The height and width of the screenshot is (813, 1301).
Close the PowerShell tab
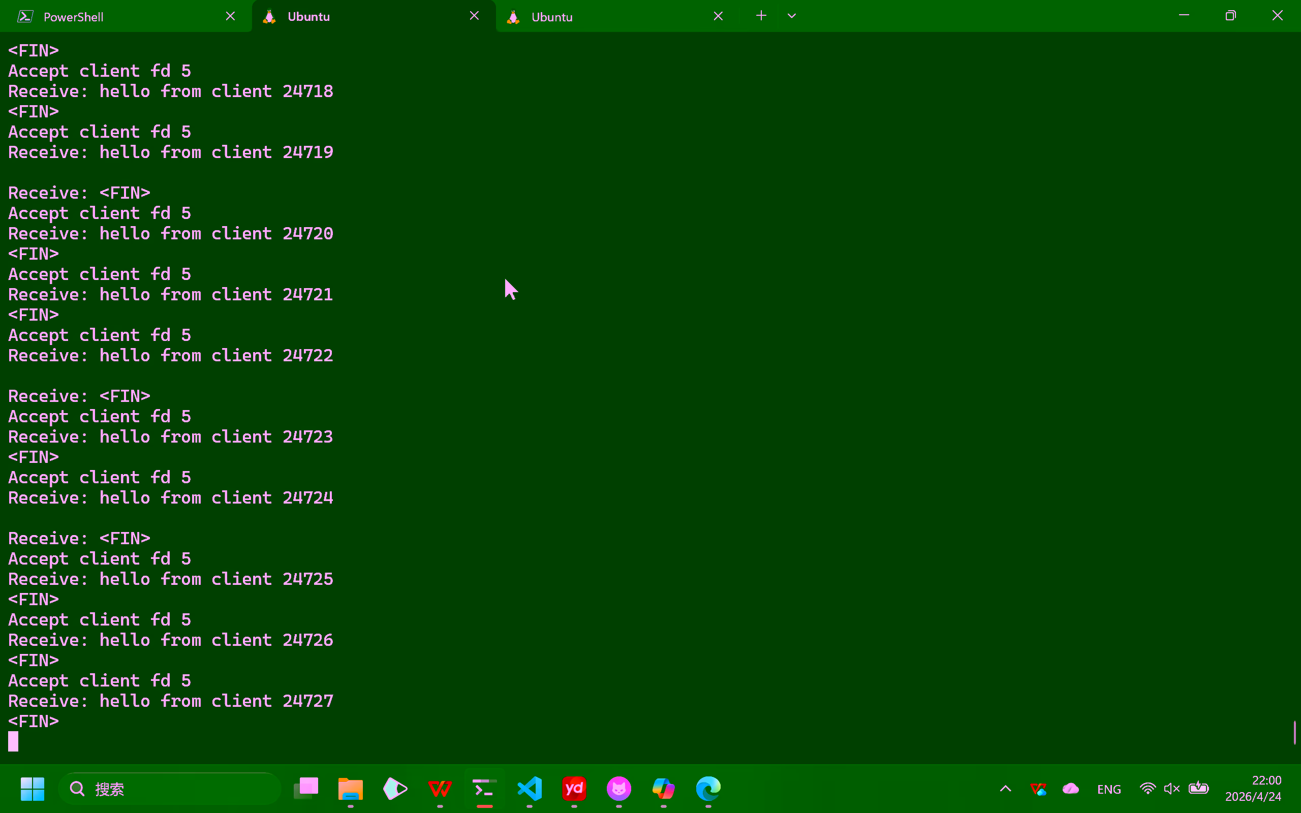point(230,16)
